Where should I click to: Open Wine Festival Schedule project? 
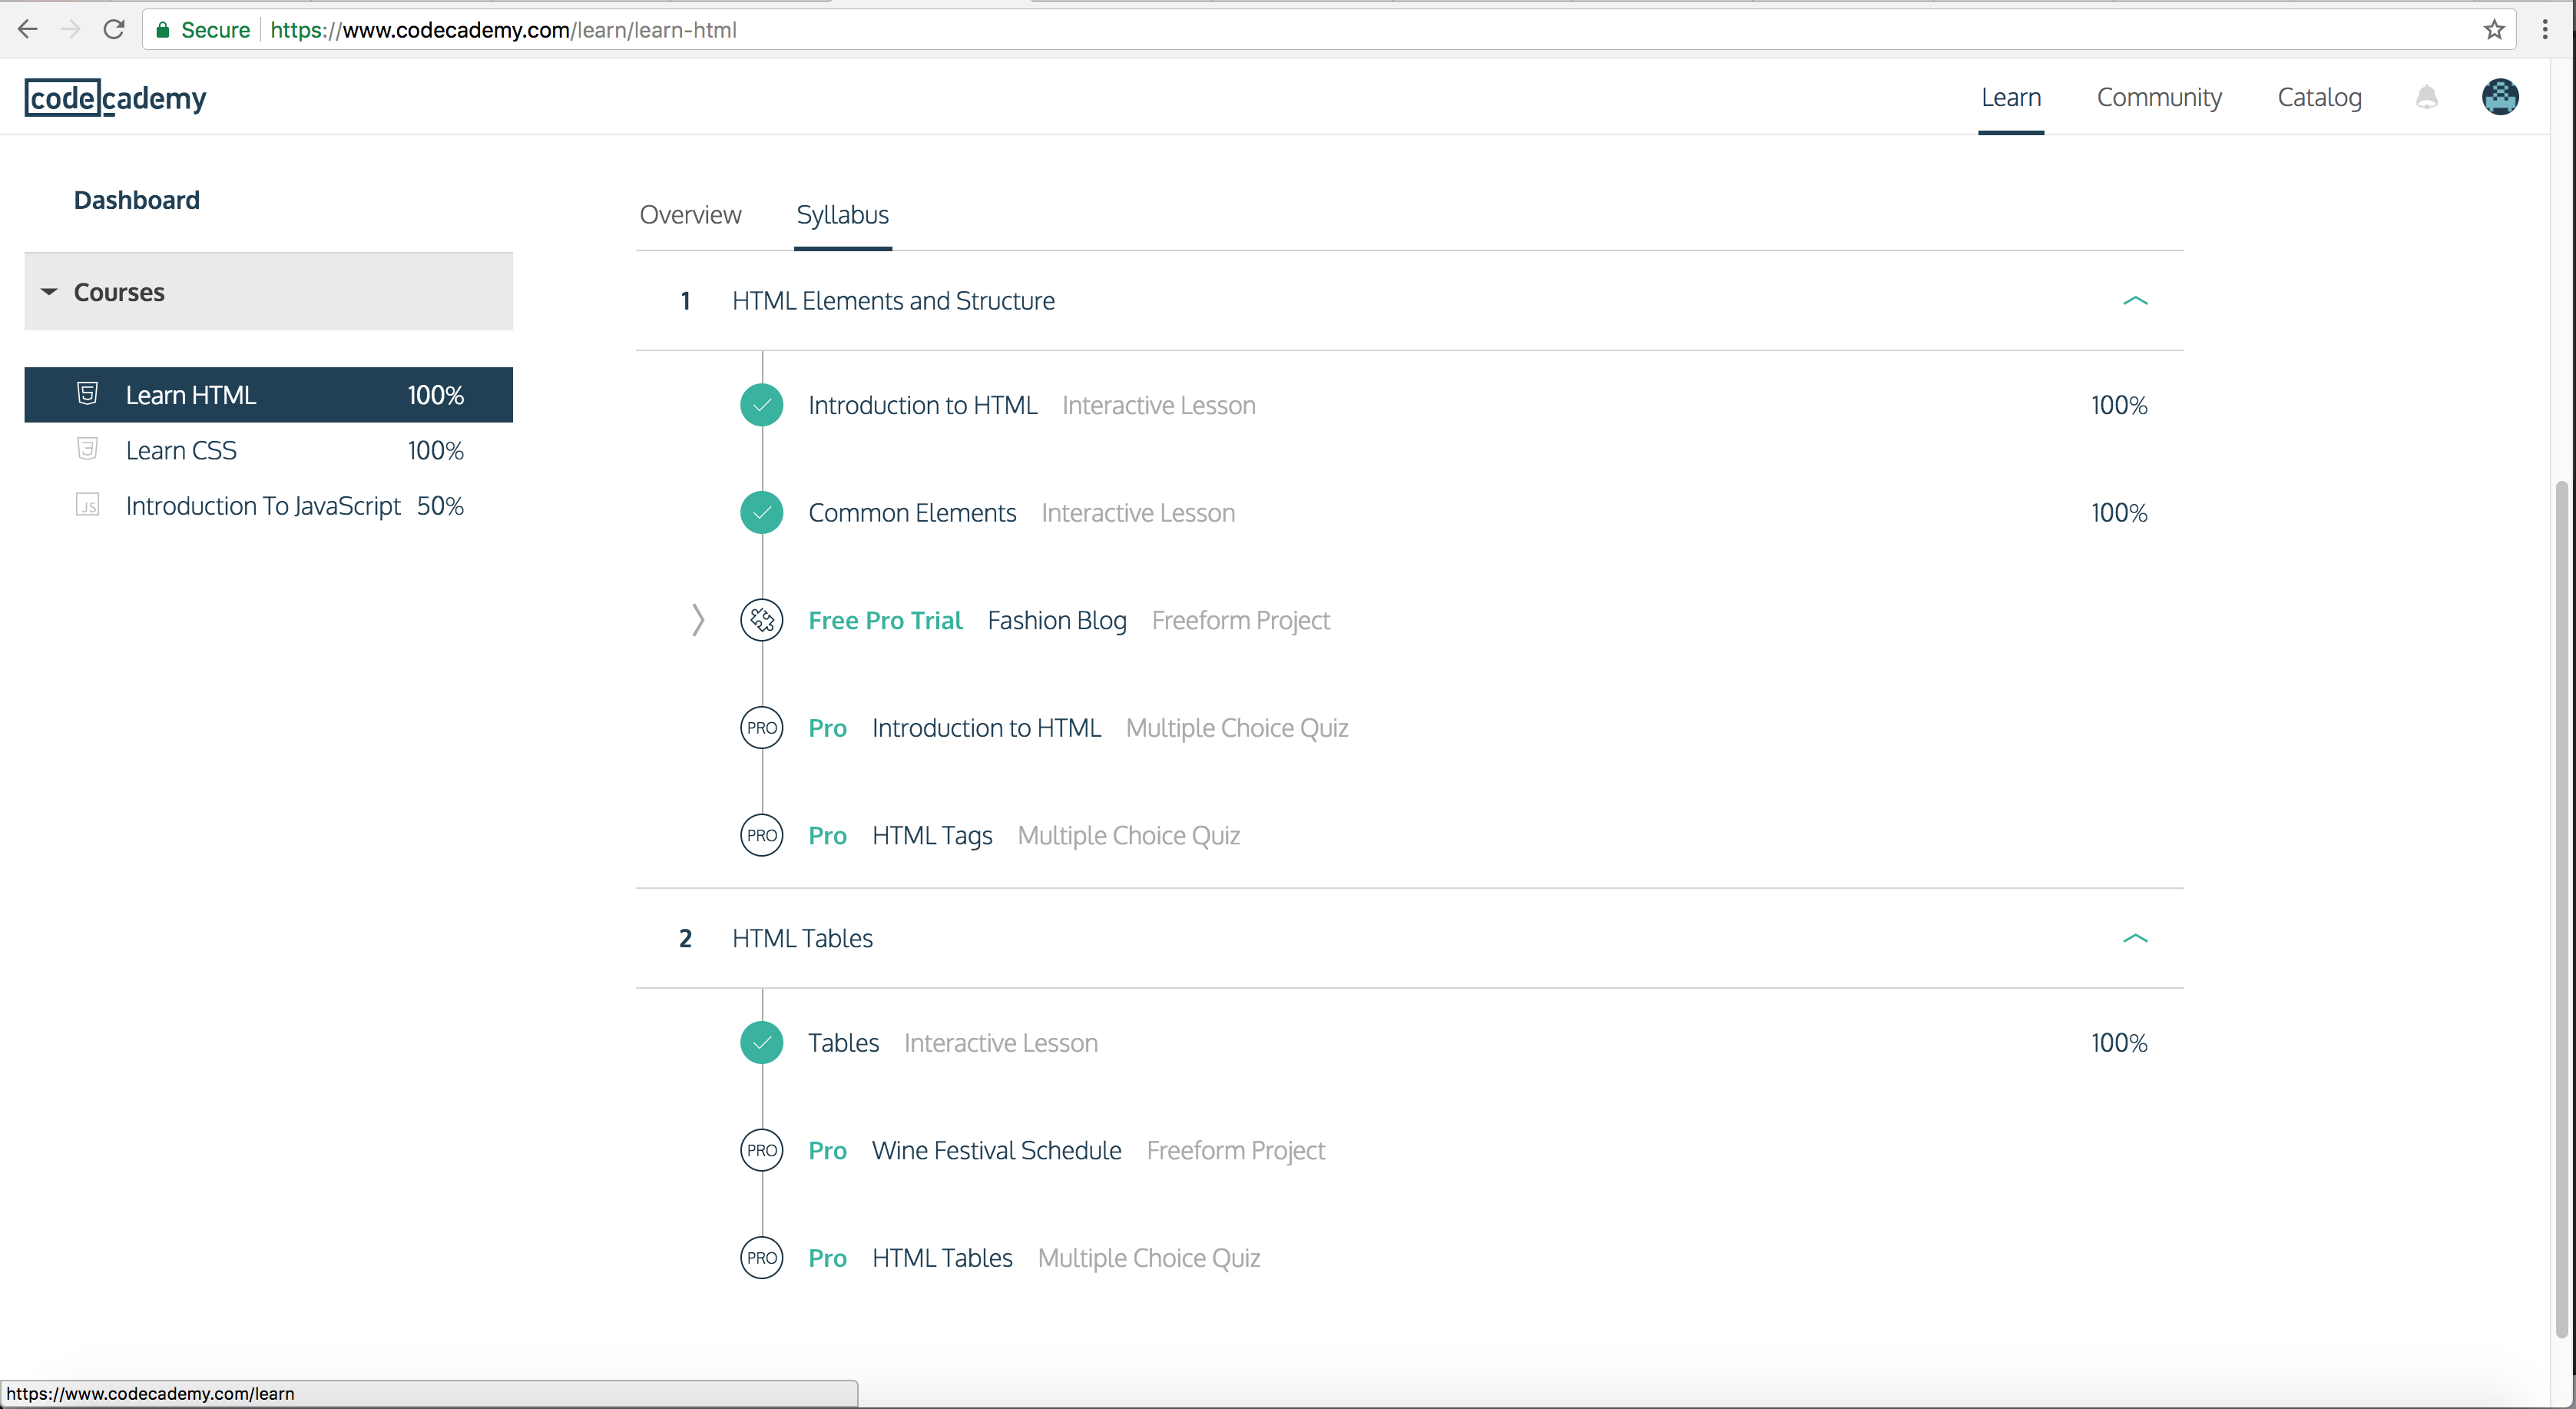coord(996,1150)
